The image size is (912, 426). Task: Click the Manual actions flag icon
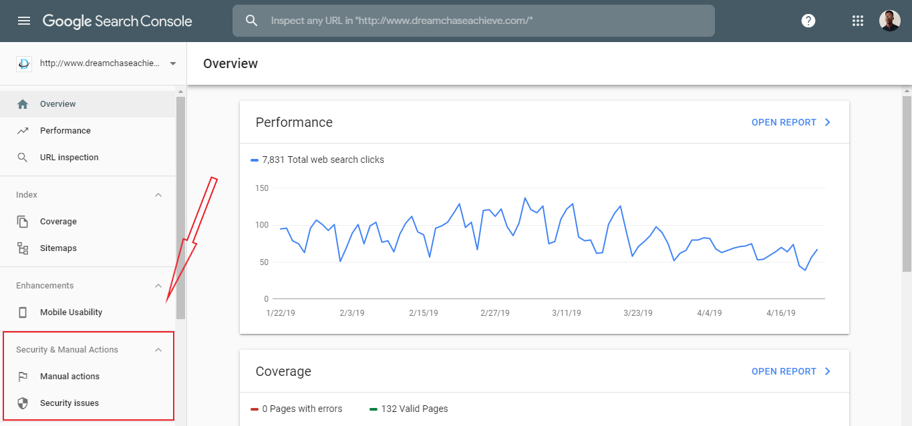23,377
